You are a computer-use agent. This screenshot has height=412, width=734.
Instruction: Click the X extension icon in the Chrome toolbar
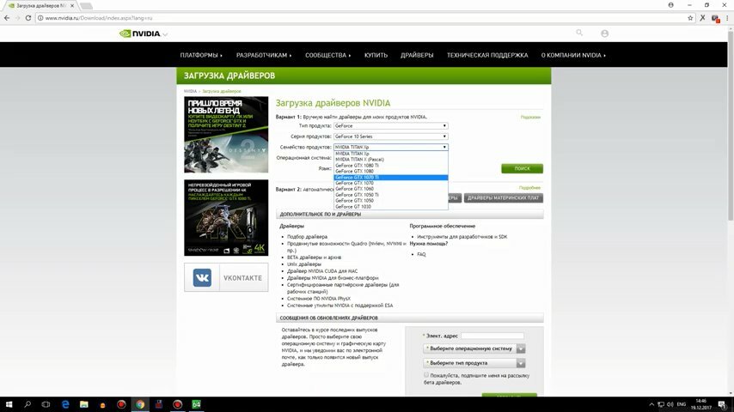[703, 18]
